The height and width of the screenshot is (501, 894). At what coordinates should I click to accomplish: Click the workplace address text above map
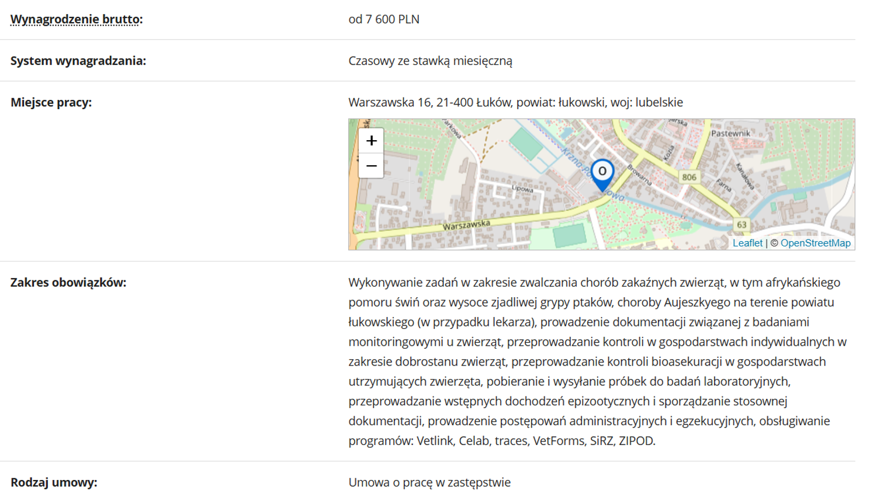point(515,102)
